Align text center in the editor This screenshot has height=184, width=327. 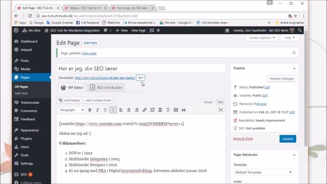[x=129, y=110]
